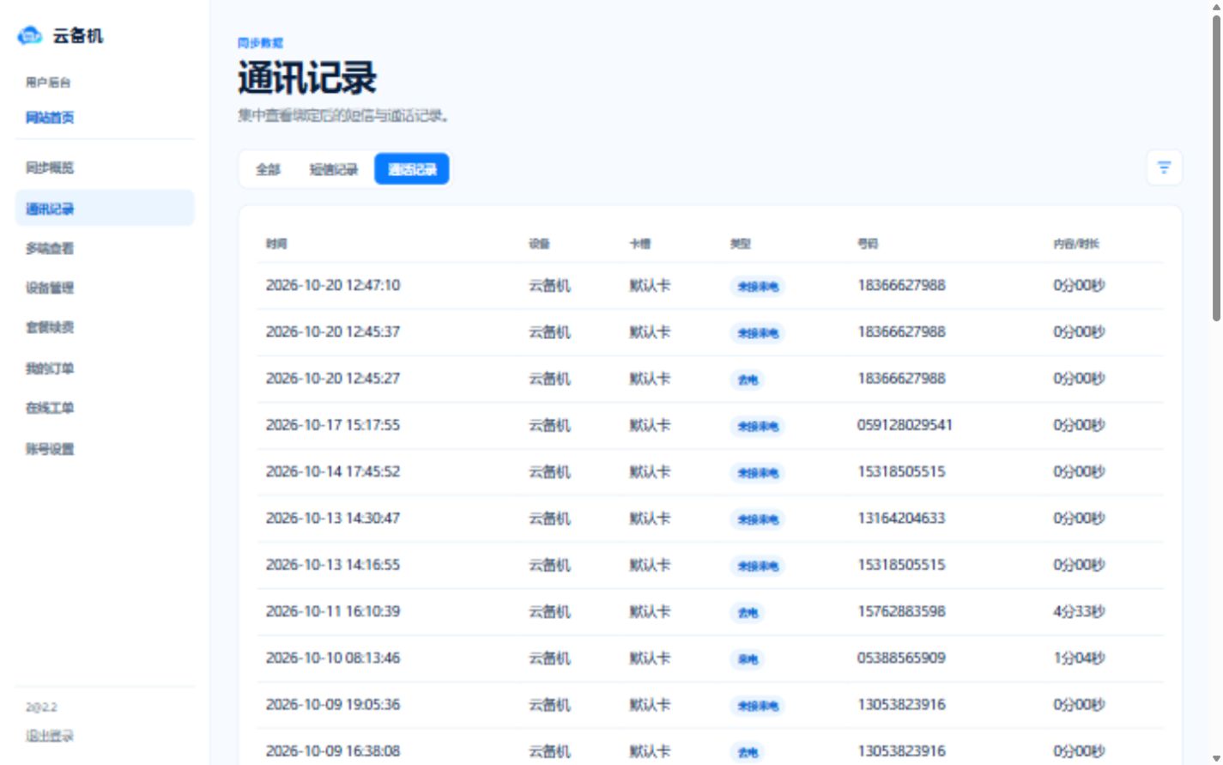Click the 云备机 cloud logo icon

29,35
